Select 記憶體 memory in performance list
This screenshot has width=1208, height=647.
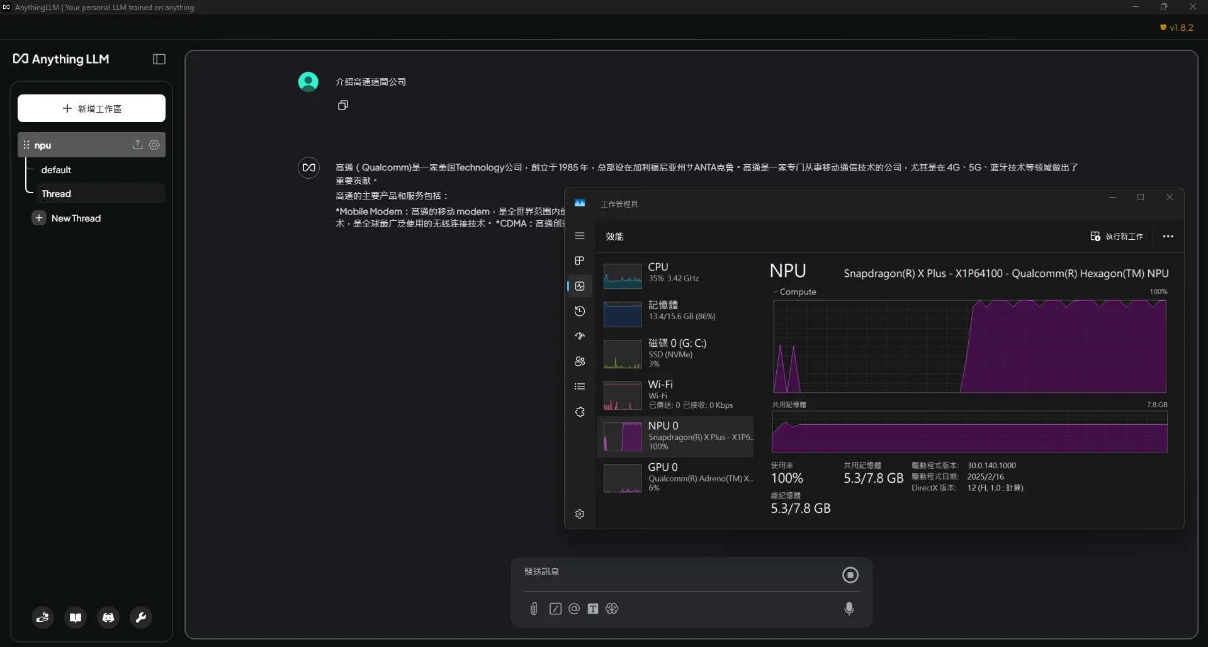[676, 313]
